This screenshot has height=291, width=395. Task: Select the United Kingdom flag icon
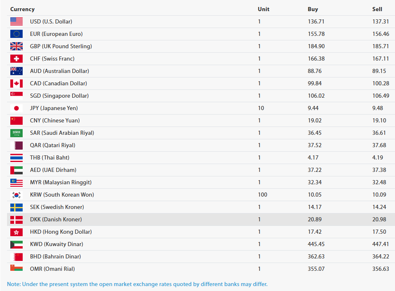click(x=16, y=46)
